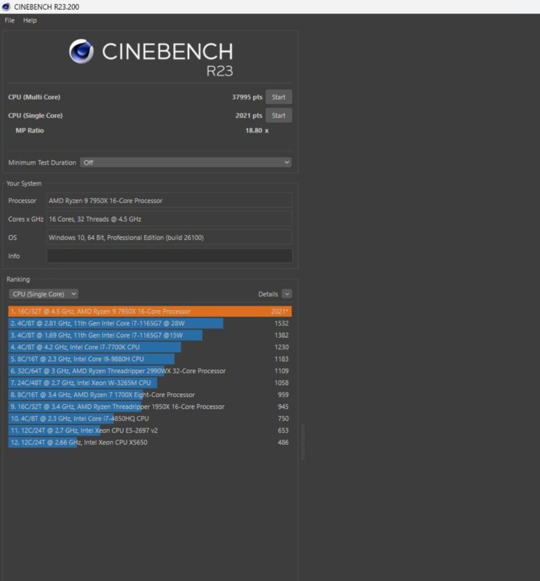Select the Xeon W-3265M ranking row

pos(150,382)
